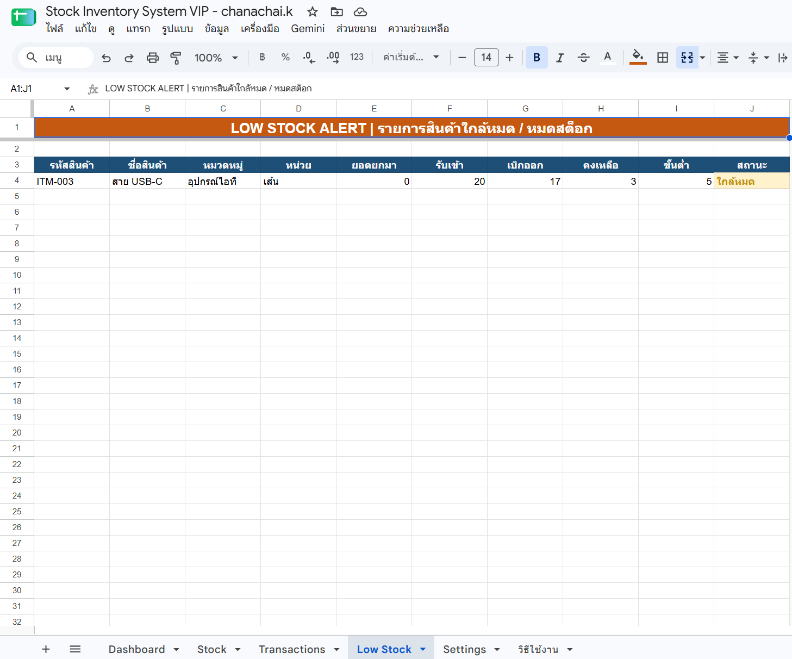792x659 pixels.
Task: Open the แทรก menu
Action: point(138,29)
